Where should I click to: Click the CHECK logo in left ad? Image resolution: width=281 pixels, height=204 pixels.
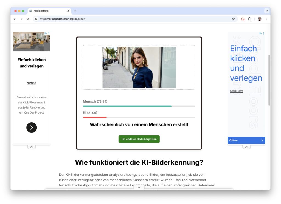(x=32, y=83)
